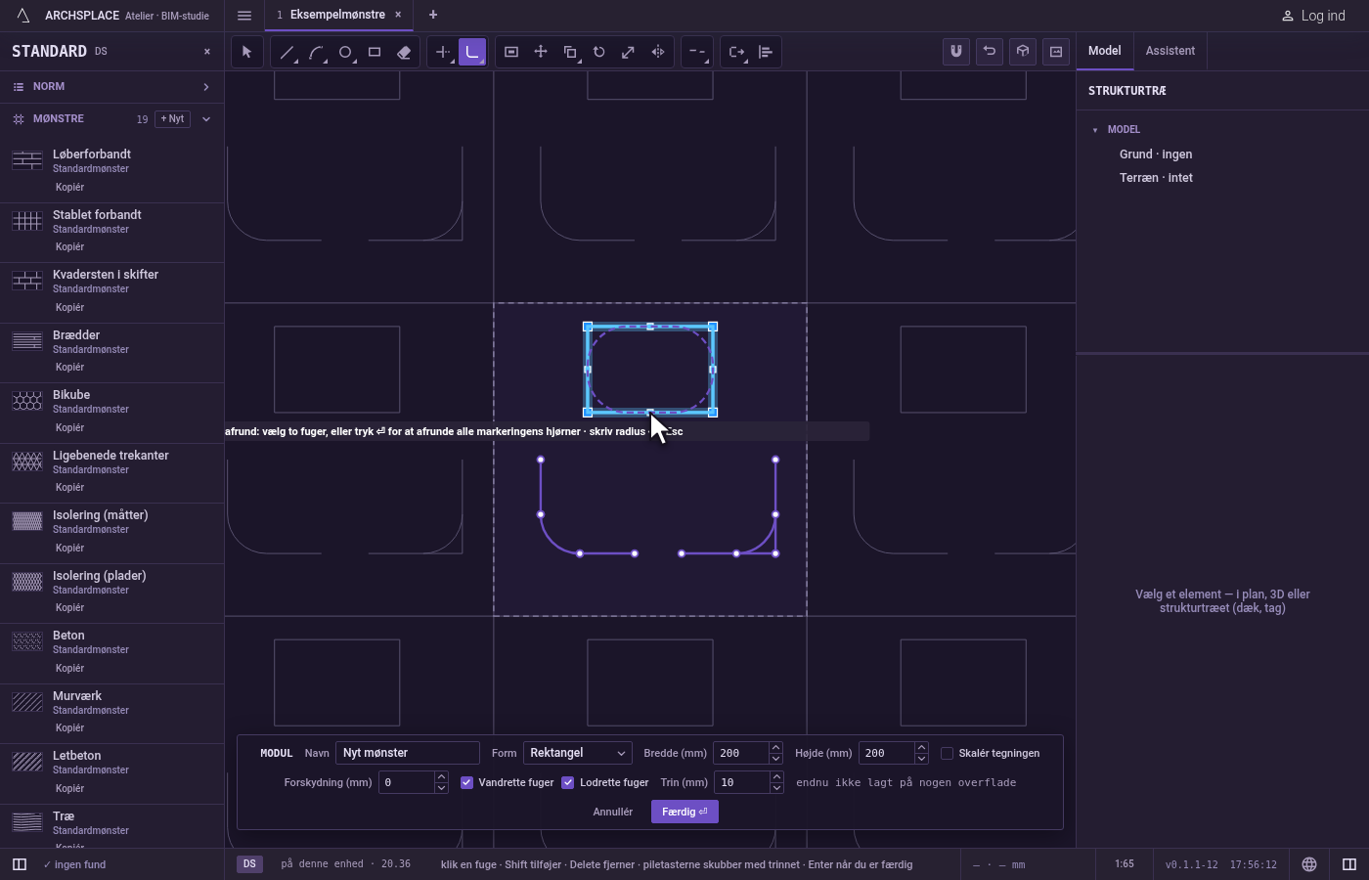
Task: Open the dashed line style tool
Action: [x=697, y=52]
